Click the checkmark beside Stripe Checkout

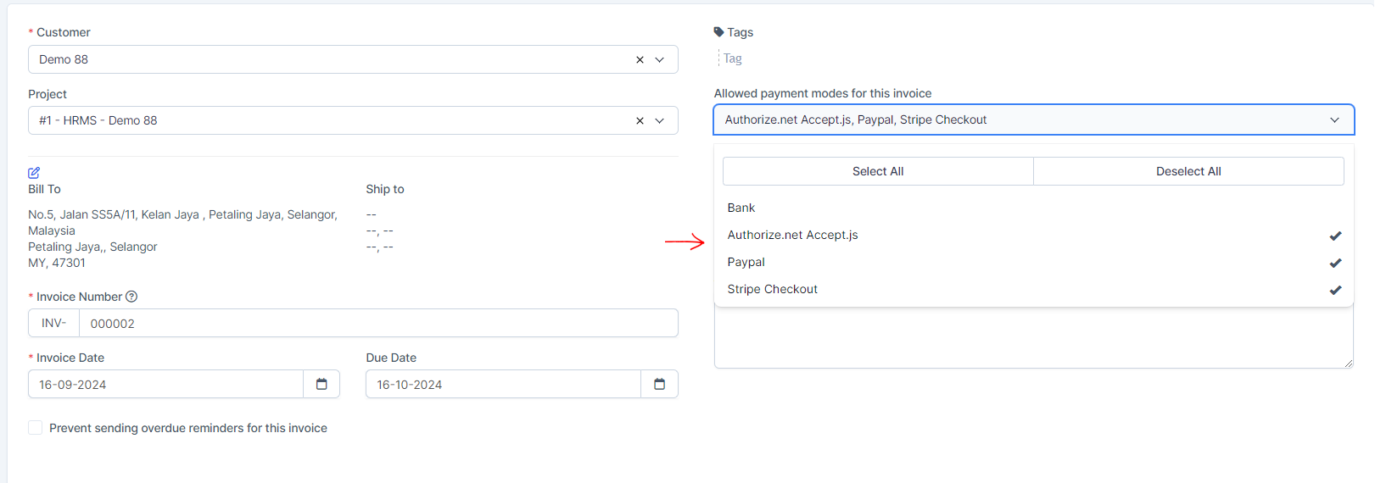pos(1335,290)
